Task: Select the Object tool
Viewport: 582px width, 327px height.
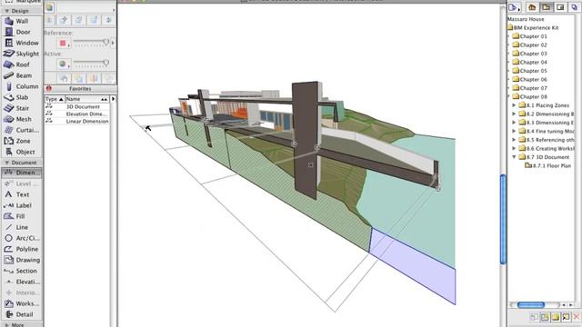Action: (x=22, y=152)
